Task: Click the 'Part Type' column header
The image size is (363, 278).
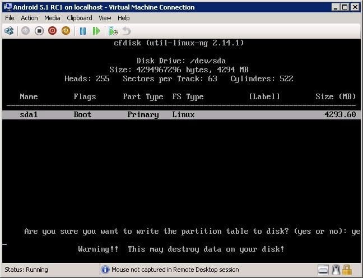Action: click(143, 97)
